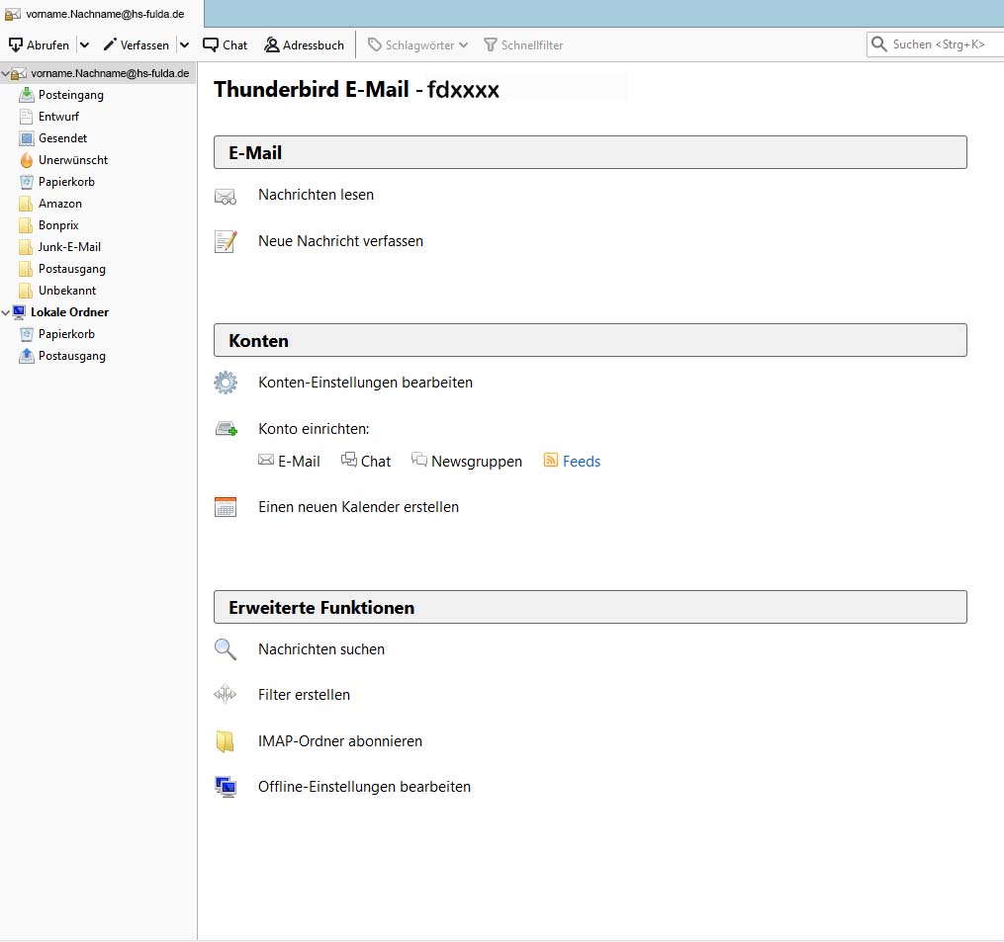The width and height of the screenshot is (1004, 942).
Task: Open the Adressbuch address book
Action: 304,44
